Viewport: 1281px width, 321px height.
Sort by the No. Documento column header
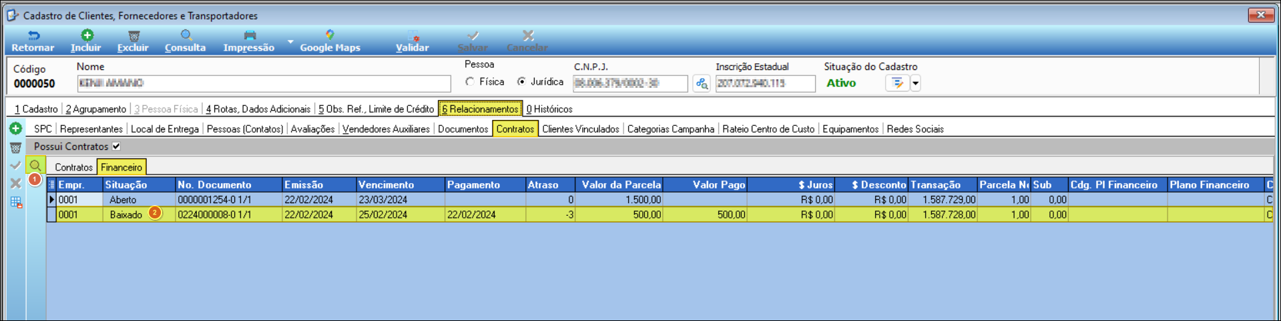pyautogui.click(x=229, y=185)
